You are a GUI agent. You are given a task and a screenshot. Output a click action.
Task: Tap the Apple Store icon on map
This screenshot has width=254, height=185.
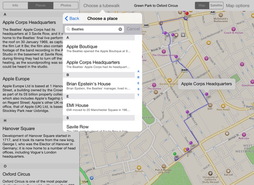(x=183, y=35)
